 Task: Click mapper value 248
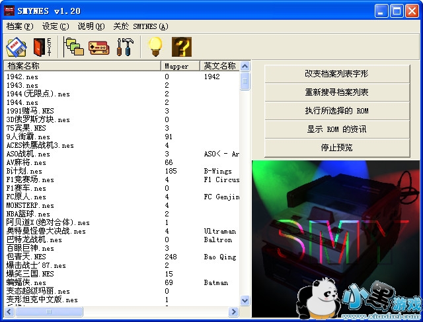[171, 257]
